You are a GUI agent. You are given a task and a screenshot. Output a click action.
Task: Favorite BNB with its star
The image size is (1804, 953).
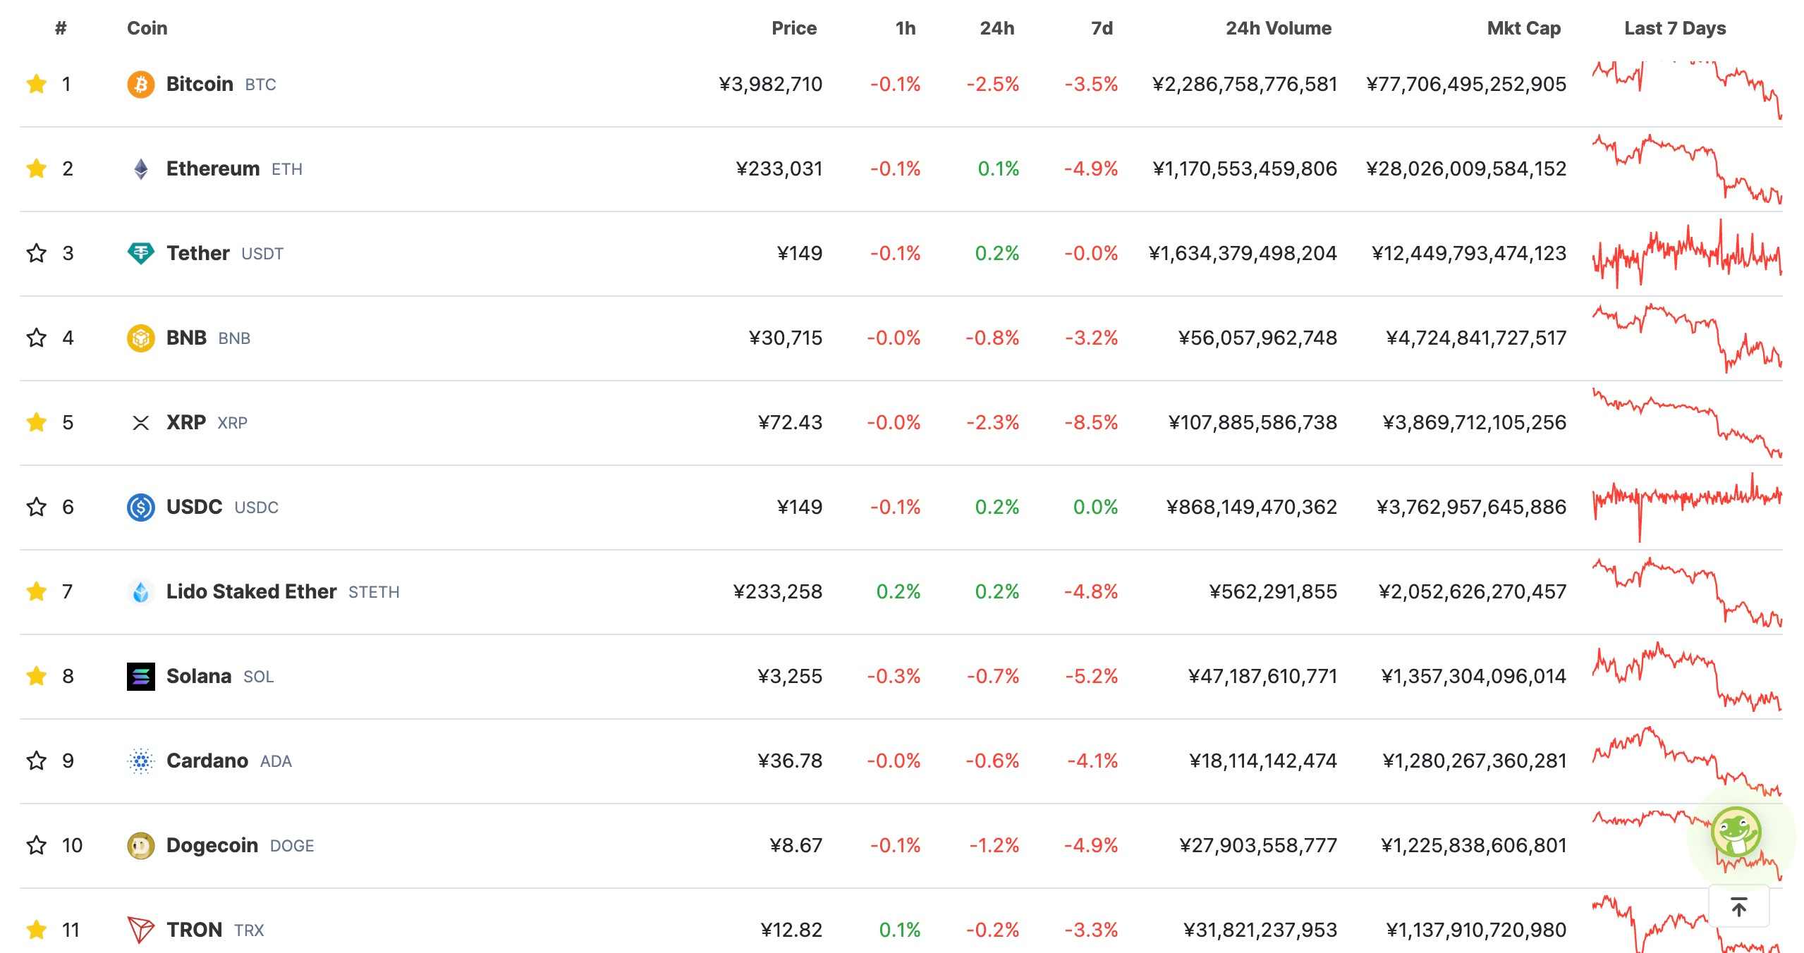[37, 338]
